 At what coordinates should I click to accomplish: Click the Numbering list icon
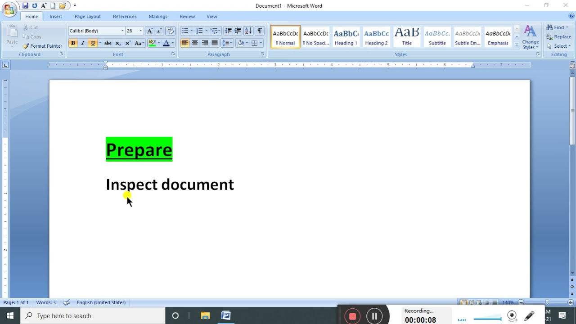click(199, 31)
